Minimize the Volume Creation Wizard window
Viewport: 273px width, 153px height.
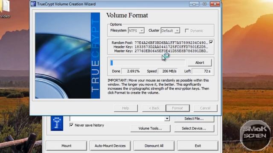pos(194,4)
